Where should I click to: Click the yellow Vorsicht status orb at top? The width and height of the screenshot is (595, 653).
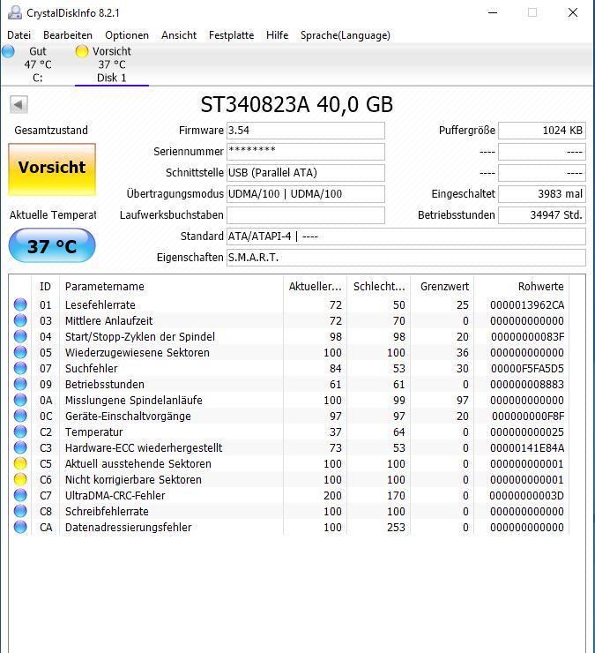(82, 51)
